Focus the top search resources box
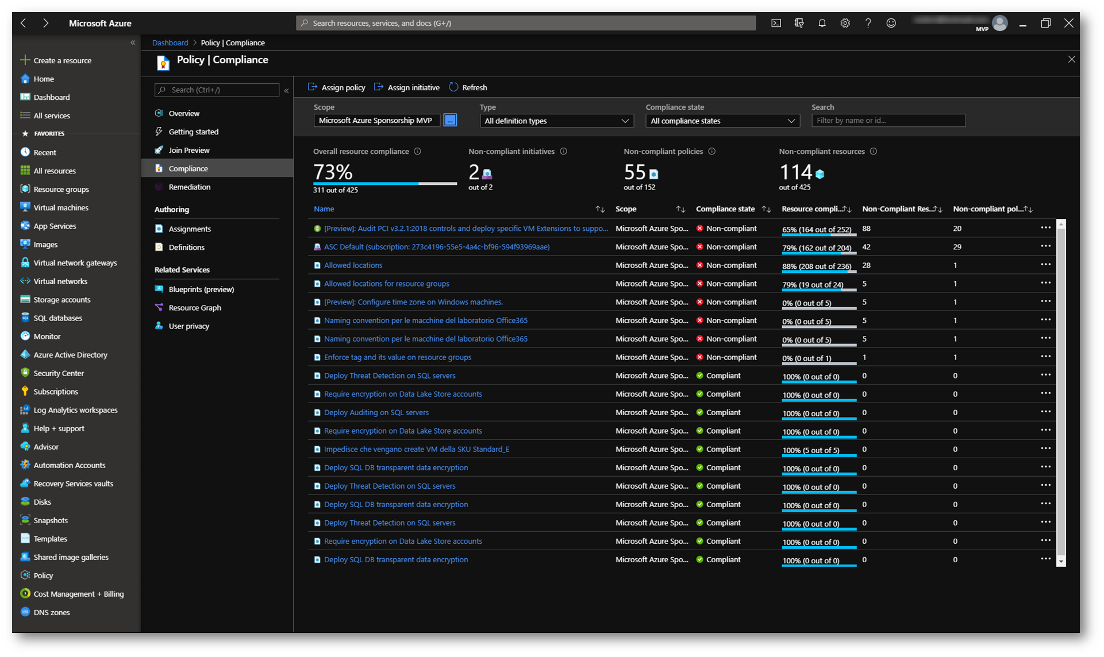 pos(526,23)
